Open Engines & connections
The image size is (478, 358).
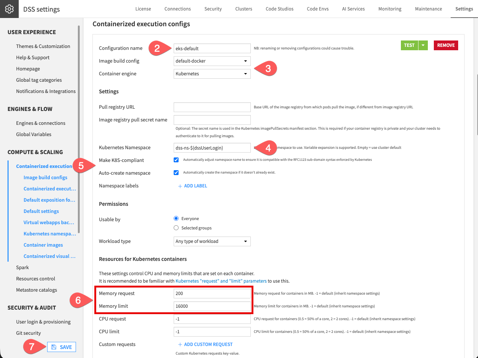(41, 123)
